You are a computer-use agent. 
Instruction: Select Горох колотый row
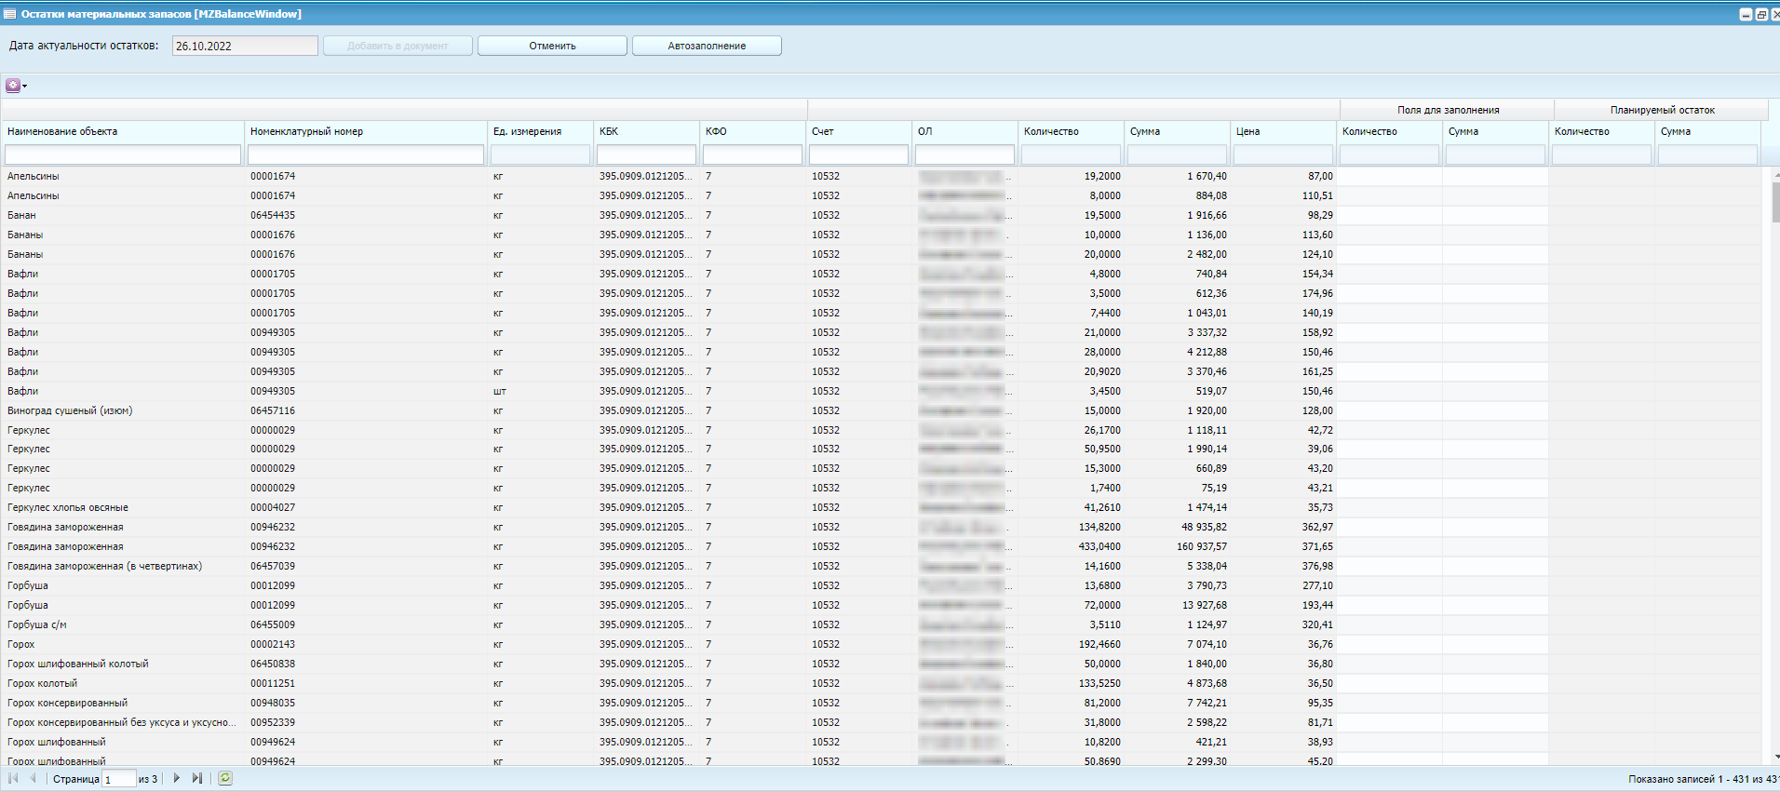pyautogui.click(x=882, y=683)
